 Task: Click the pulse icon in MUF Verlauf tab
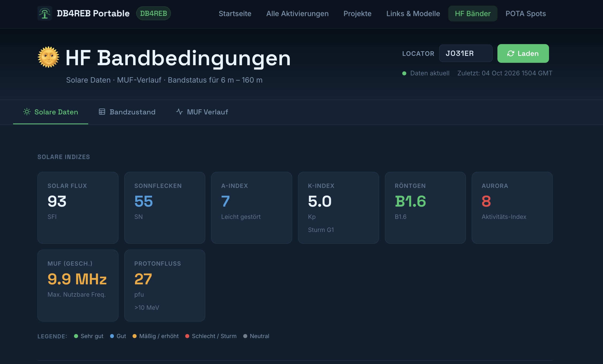(179, 112)
